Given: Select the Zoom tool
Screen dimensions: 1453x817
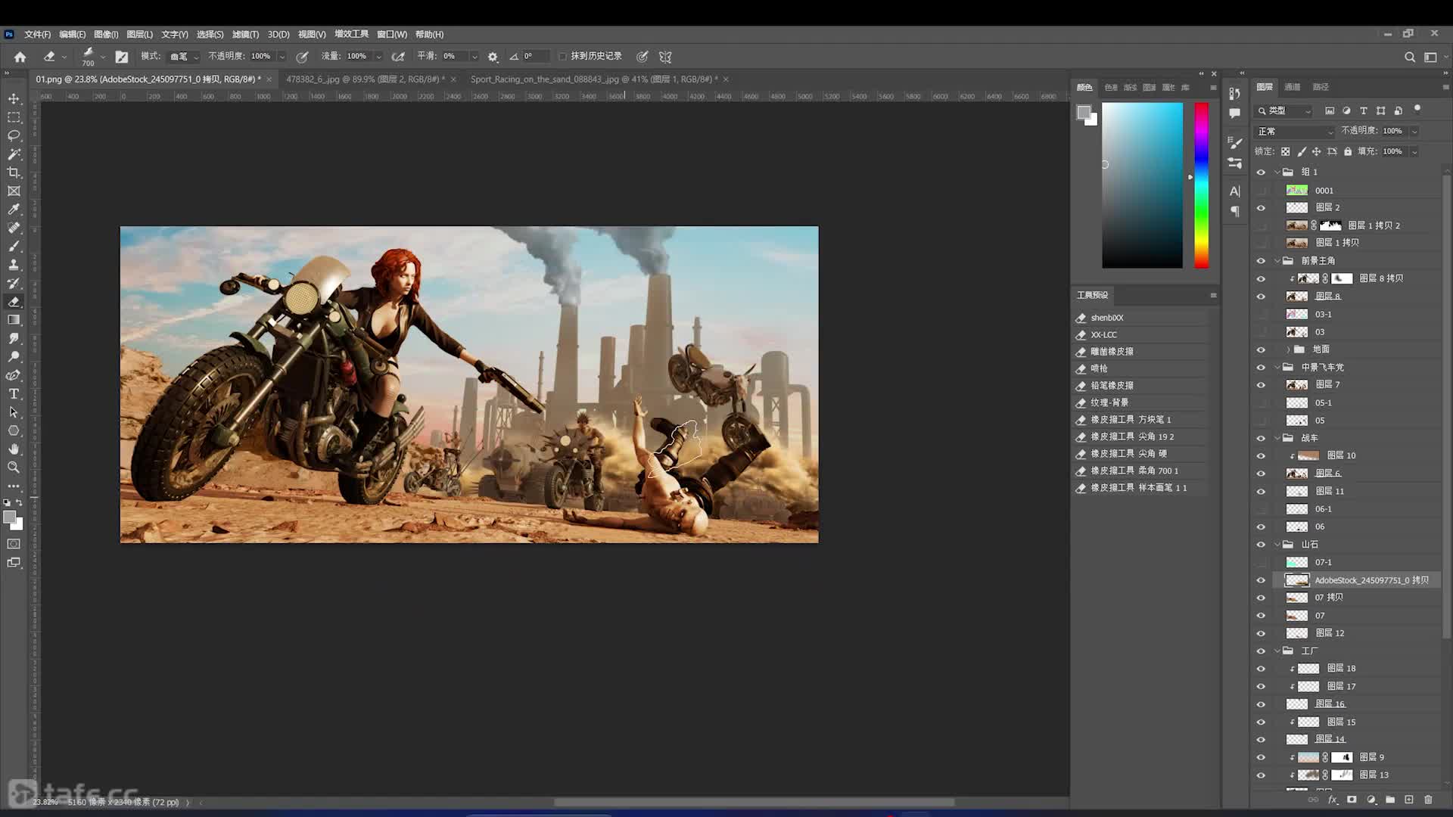Looking at the screenshot, I should pos(14,468).
